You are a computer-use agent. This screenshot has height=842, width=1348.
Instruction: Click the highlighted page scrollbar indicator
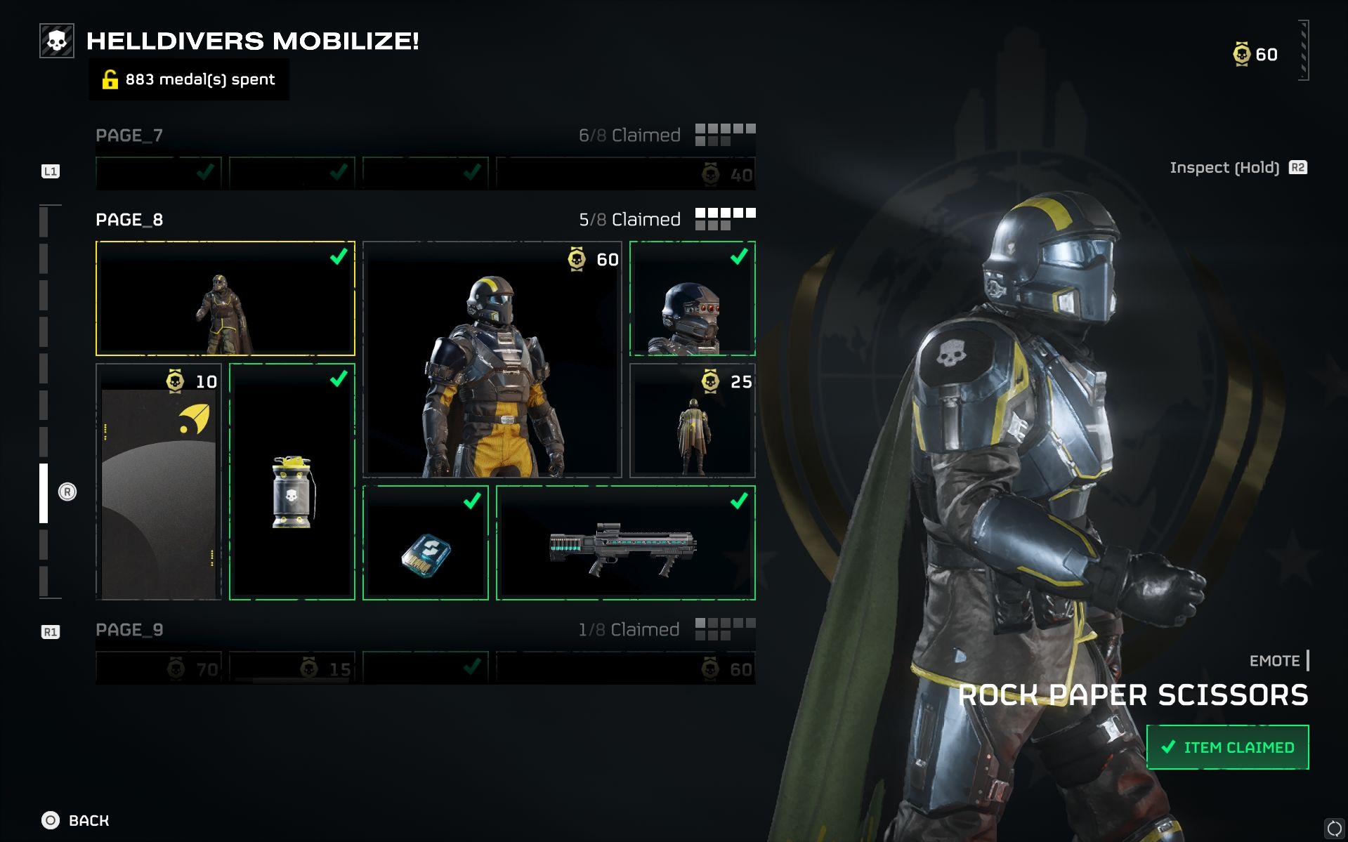click(x=44, y=493)
